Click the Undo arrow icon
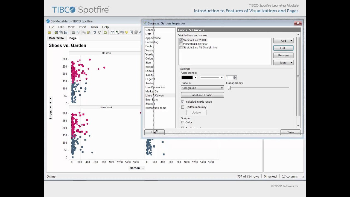The width and height of the screenshot is (350, 197). tap(95, 32)
